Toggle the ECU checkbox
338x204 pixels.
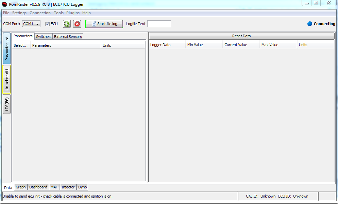click(x=48, y=24)
